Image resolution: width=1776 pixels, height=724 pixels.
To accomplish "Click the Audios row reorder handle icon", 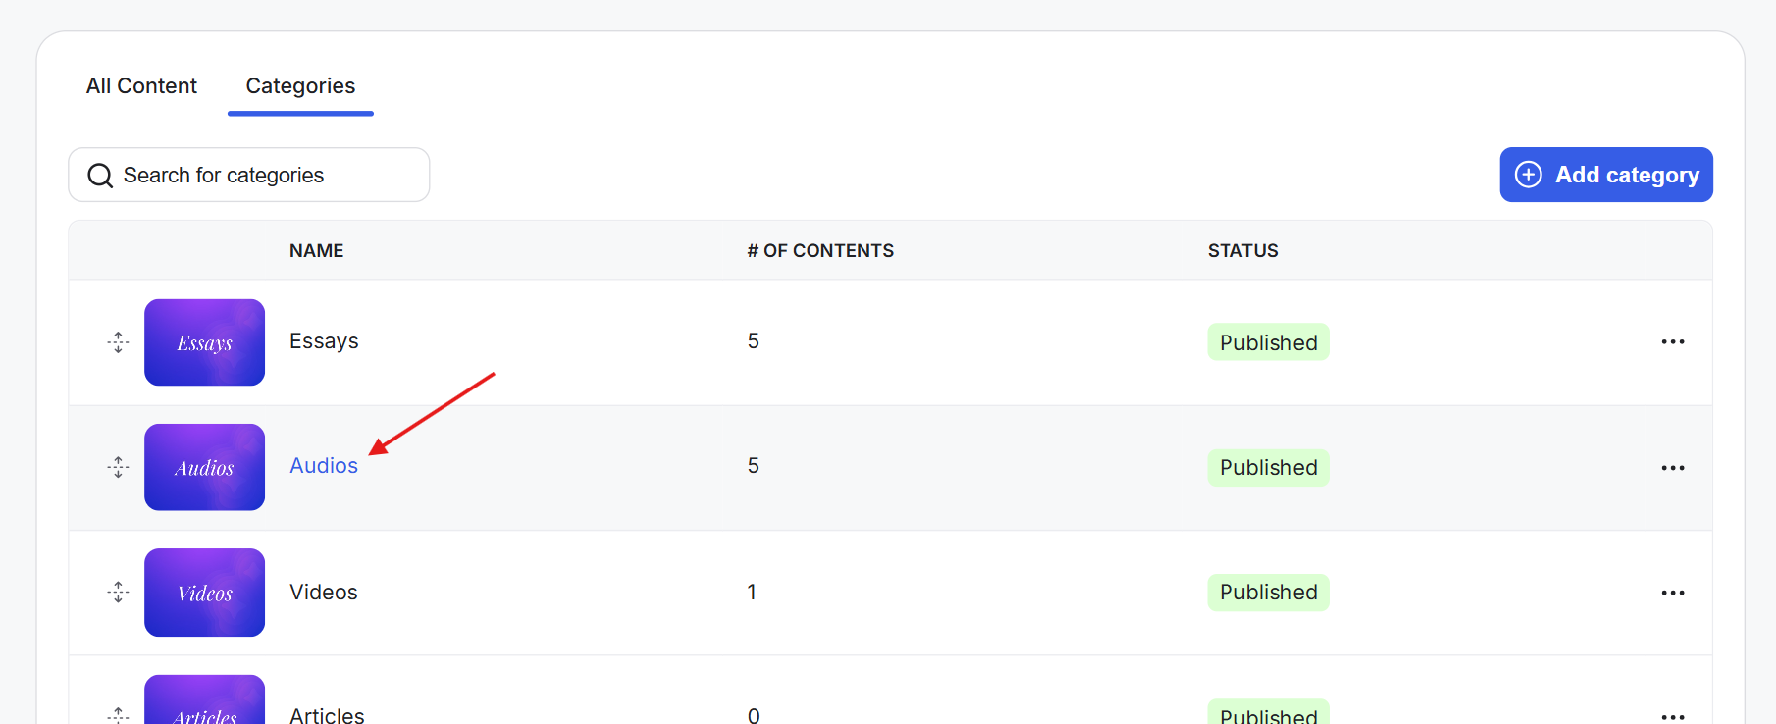I will (118, 467).
